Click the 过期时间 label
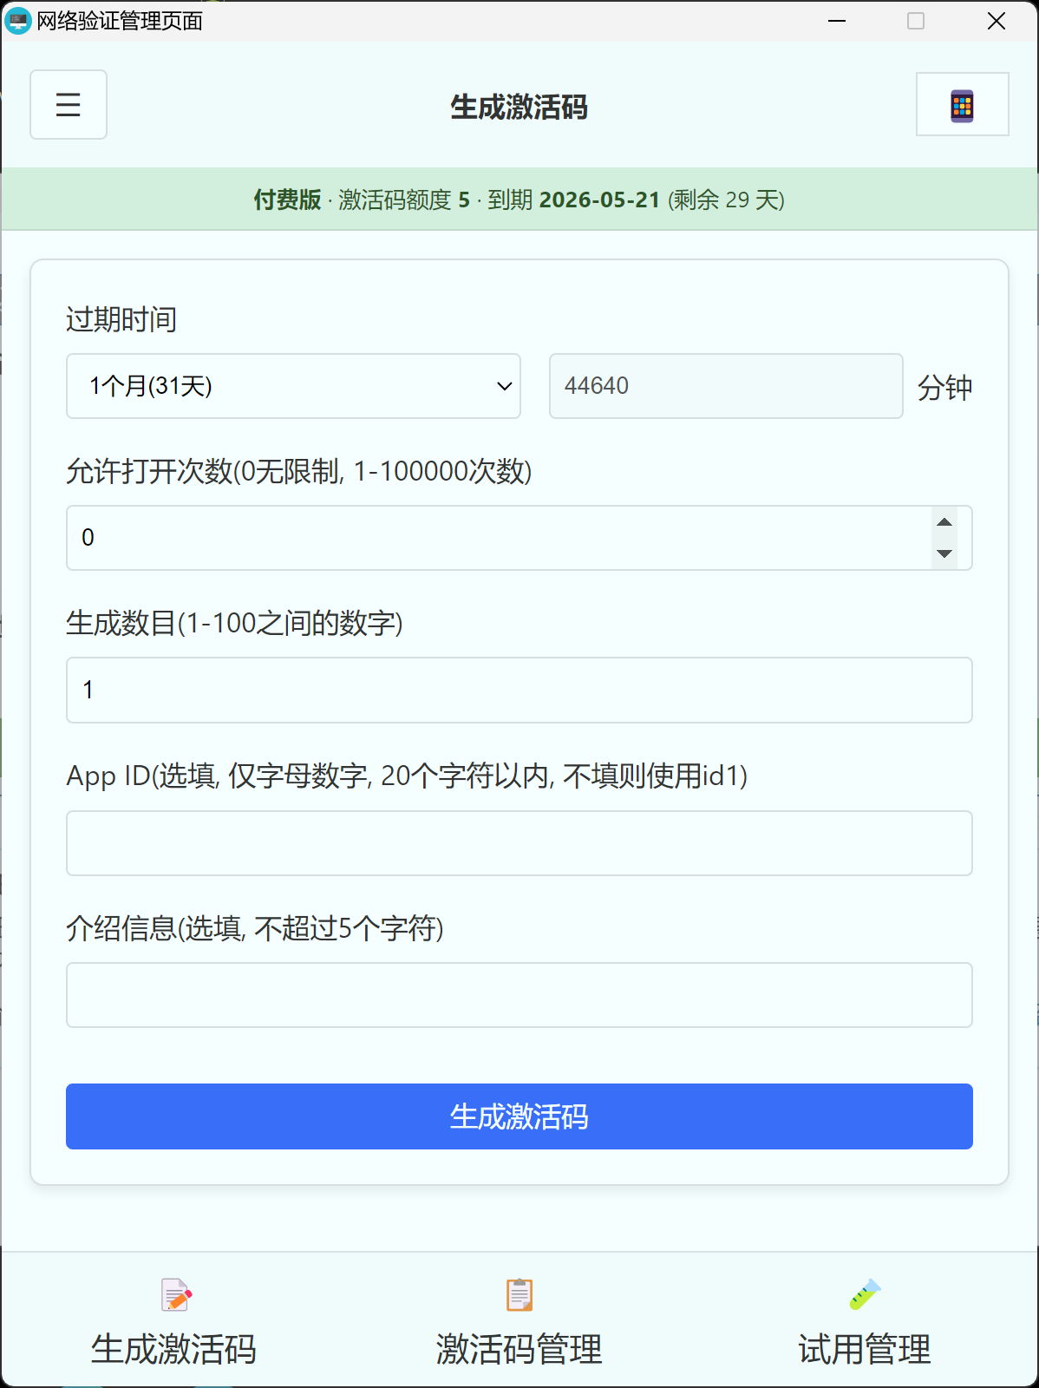 pyautogui.click(x=121, y=319)
